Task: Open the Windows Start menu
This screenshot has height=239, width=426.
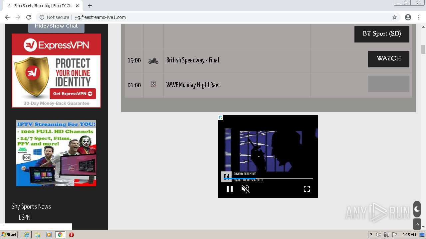Action: coord(9,235)
